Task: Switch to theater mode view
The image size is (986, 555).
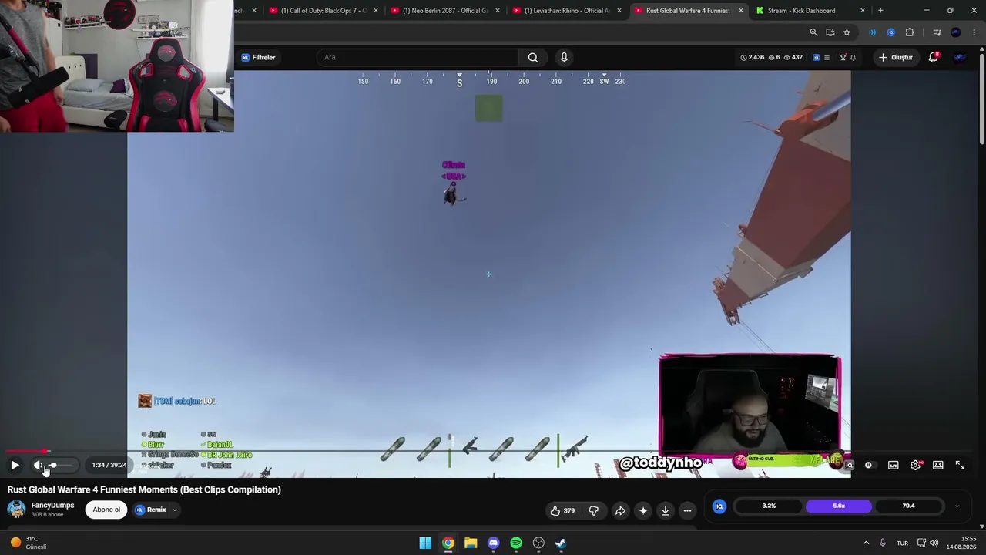Action: coord(938,465)
